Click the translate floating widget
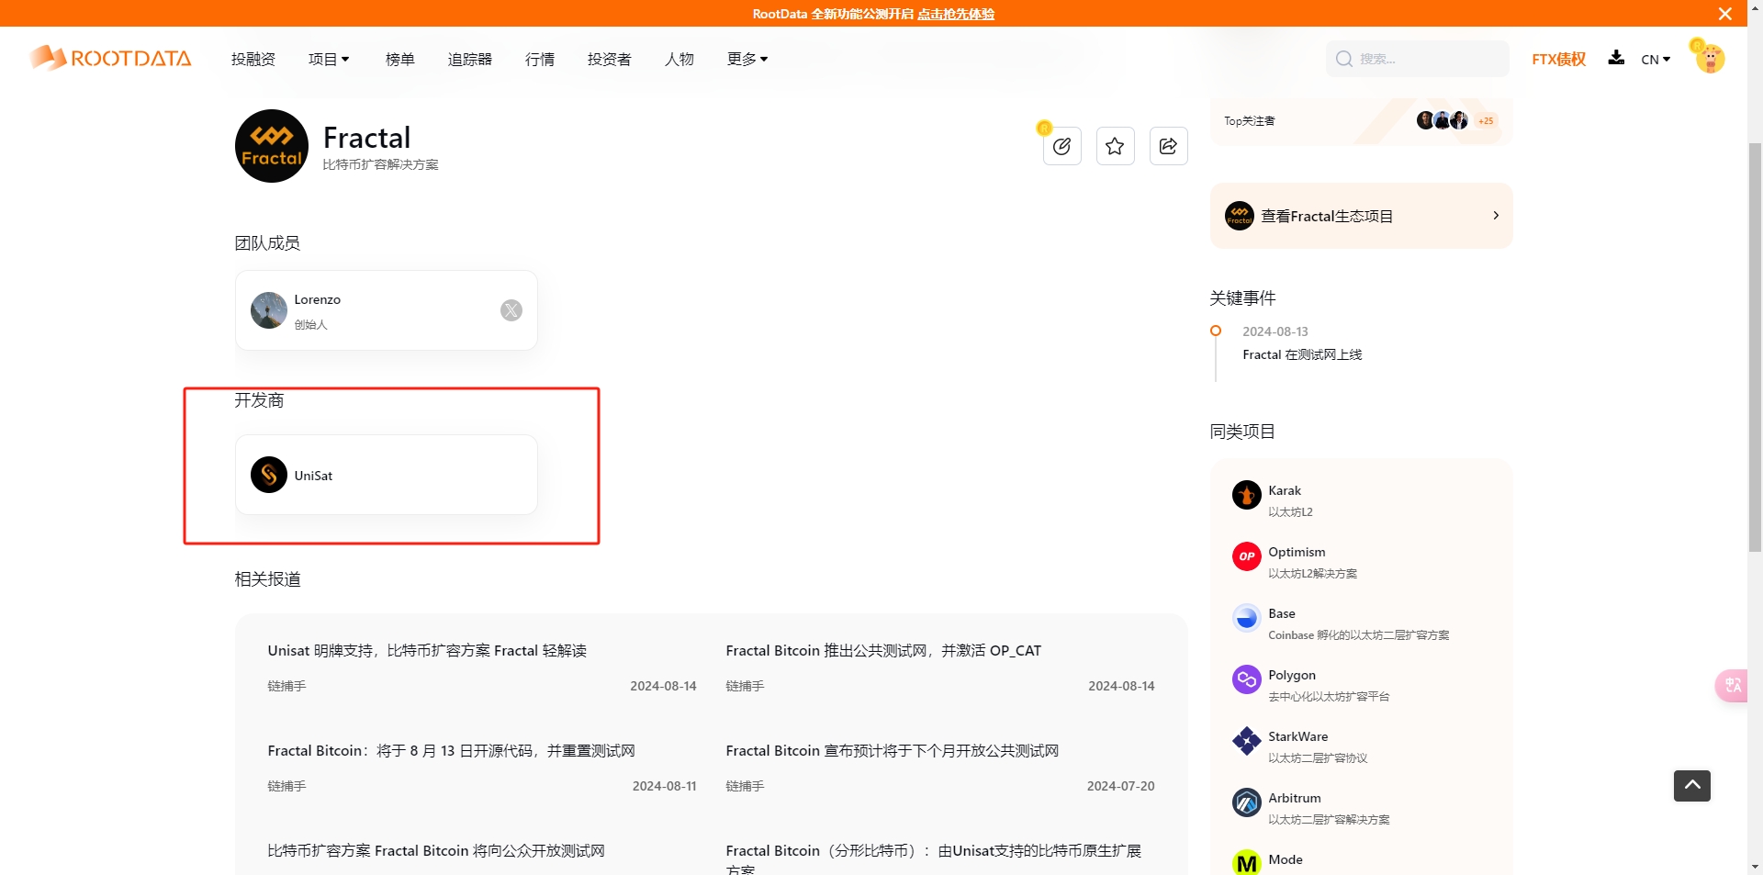The image size is (1763, 875). [x=1732, y=686]
